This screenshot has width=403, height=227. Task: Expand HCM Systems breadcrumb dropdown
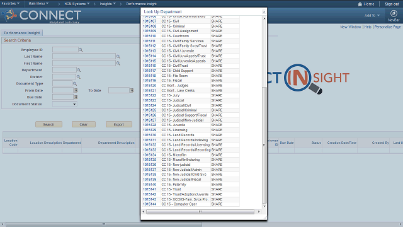coord(77,4)
